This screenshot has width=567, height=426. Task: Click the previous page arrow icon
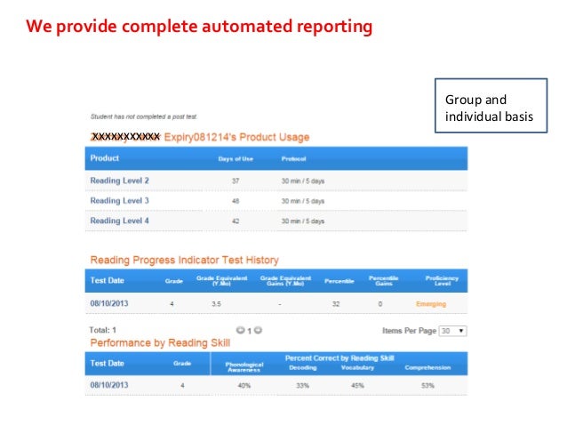point(240,330)
